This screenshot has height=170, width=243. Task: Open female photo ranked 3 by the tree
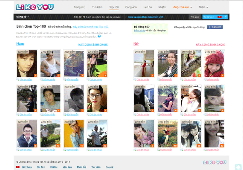point(191,64)
